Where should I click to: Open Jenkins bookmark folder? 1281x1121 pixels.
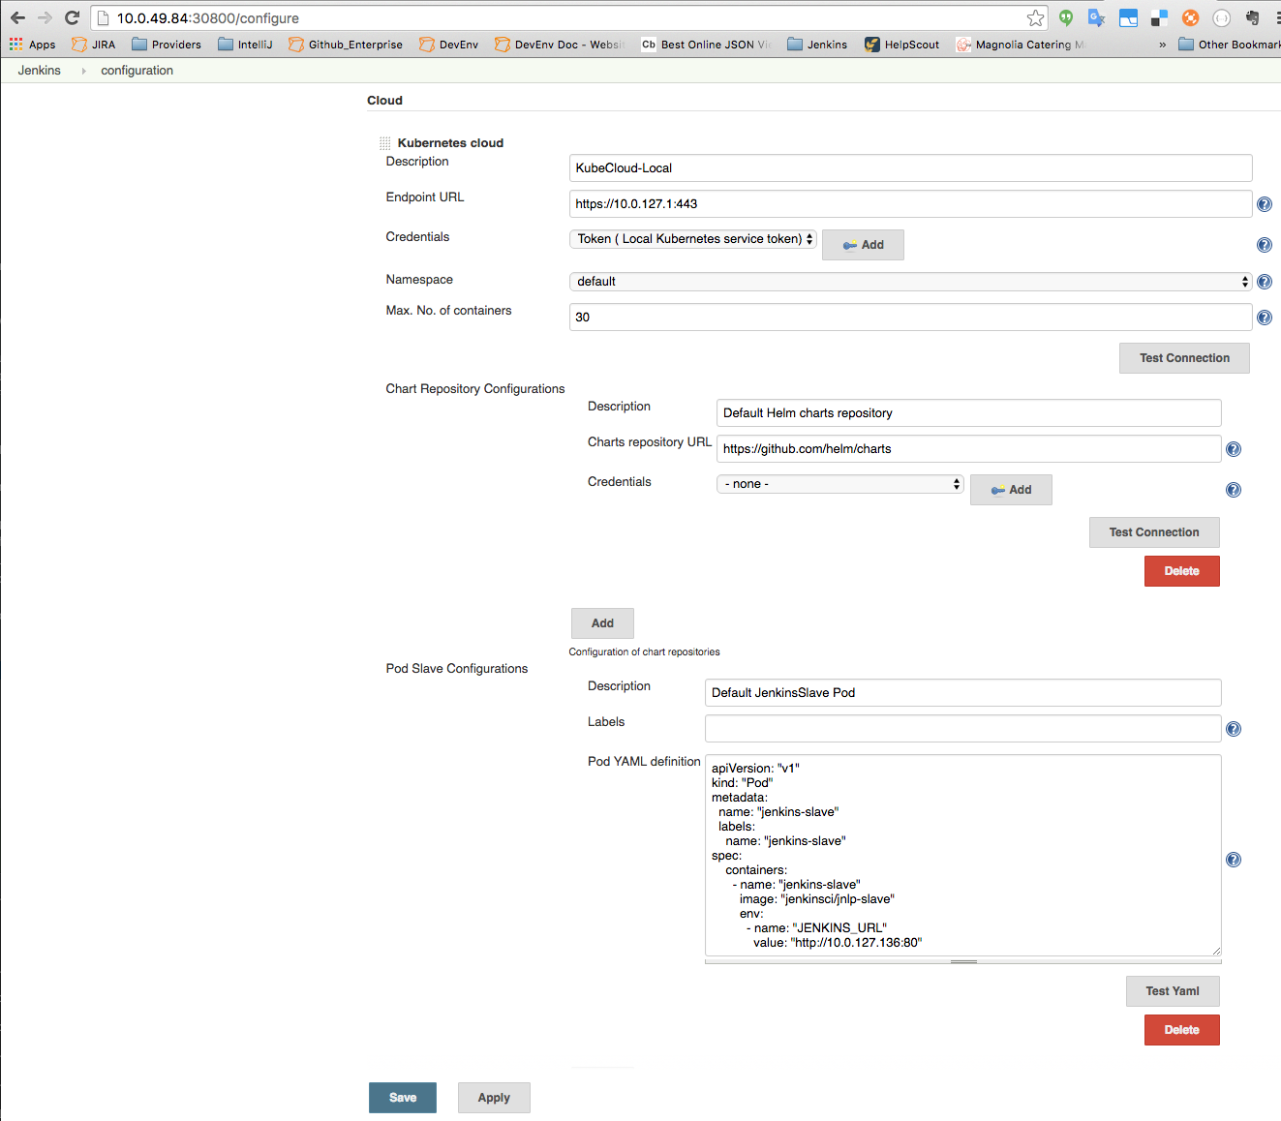817,45
